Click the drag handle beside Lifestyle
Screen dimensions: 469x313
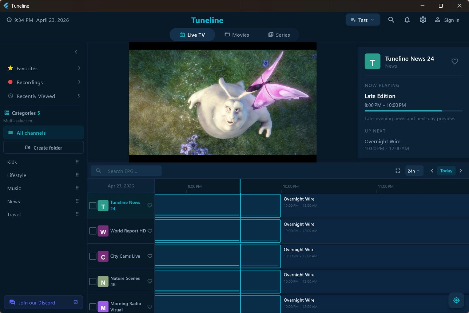[77, 175]
